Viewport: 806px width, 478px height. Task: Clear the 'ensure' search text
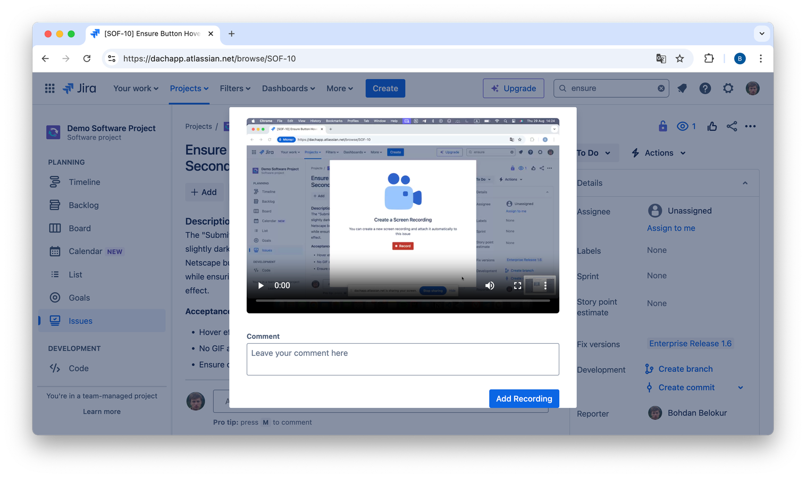661,88
